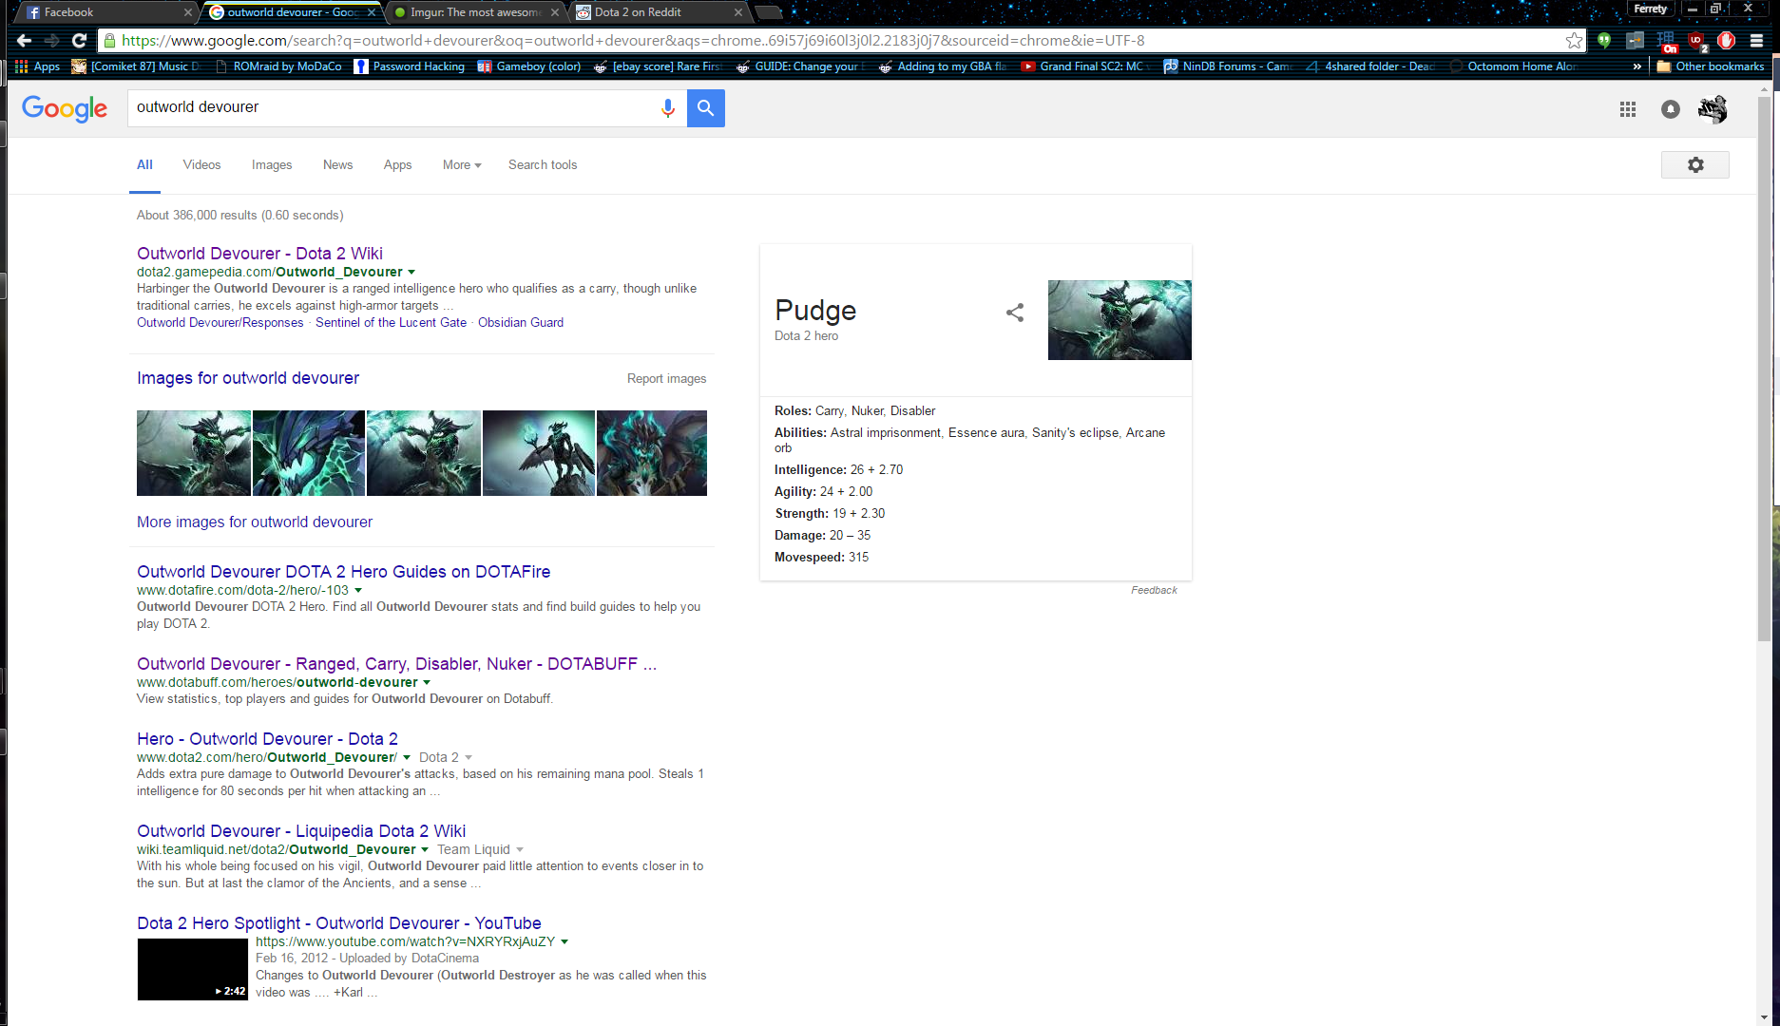
Task: Switch to Dota 2 on Reddit tab
Action: pos(656,12)
